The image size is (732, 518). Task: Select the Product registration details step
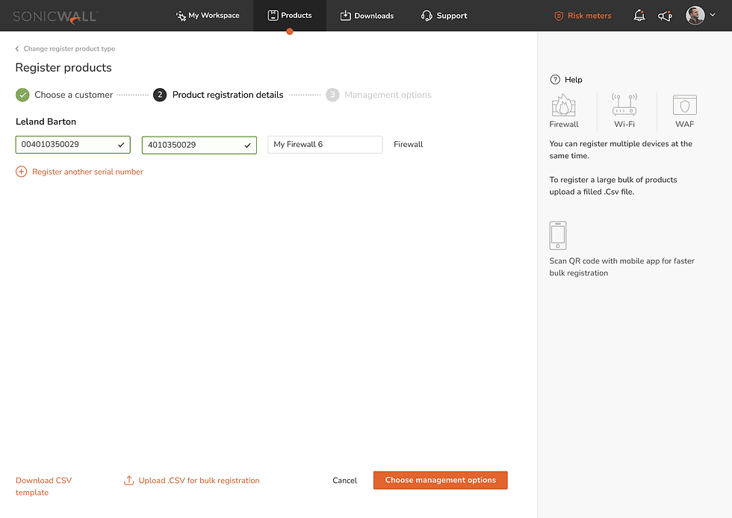click(228, 95)
